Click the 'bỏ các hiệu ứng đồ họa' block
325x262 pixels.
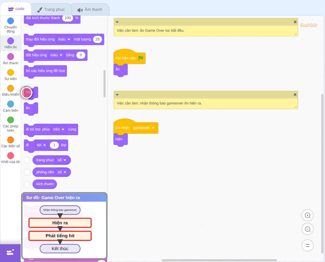coord(45,71)
